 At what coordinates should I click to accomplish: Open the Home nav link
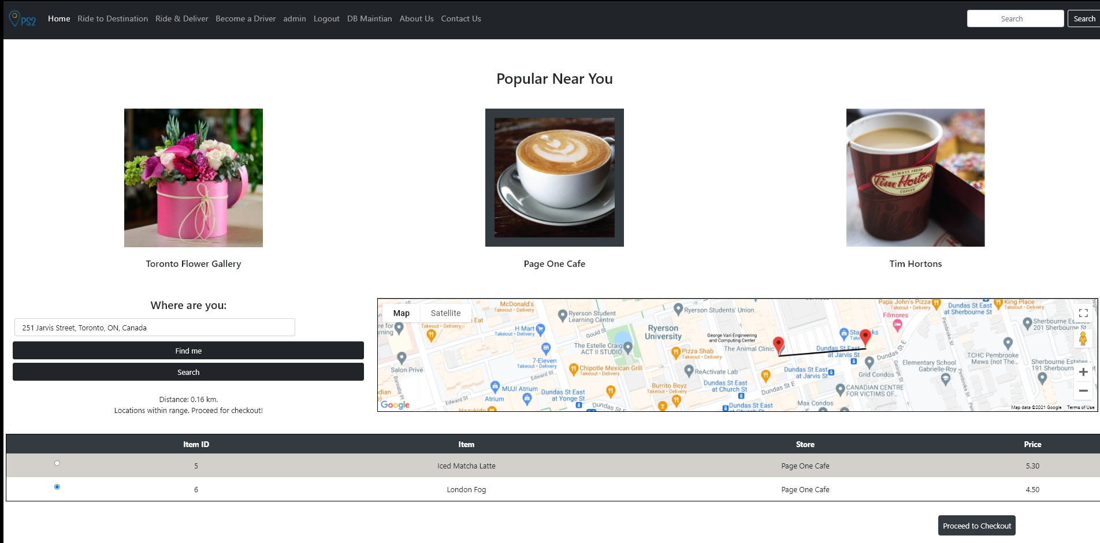tap(59, 18)
